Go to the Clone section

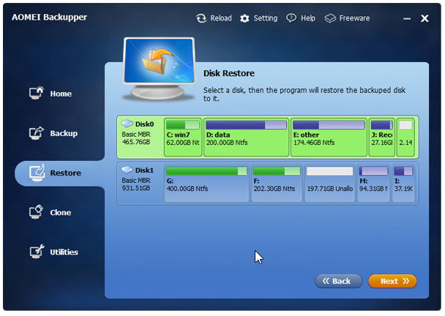(x=61, y=212)
